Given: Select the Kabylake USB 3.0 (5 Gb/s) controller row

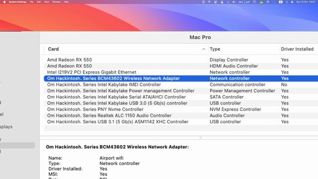Looking at the screenshot, I should click(181, 103).
